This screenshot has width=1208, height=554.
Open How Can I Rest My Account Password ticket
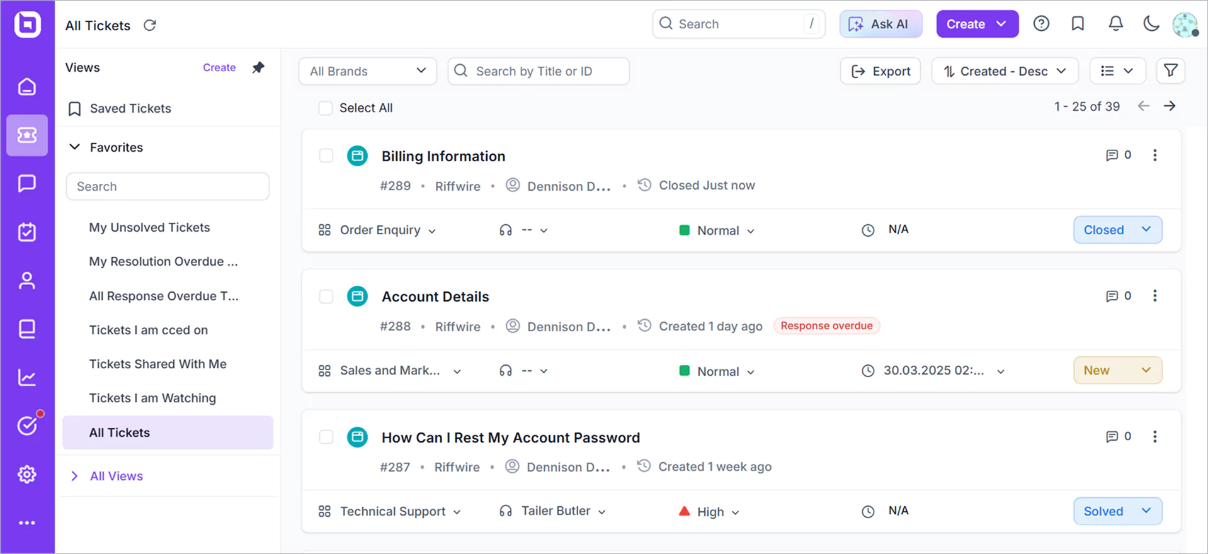point(511,438)
